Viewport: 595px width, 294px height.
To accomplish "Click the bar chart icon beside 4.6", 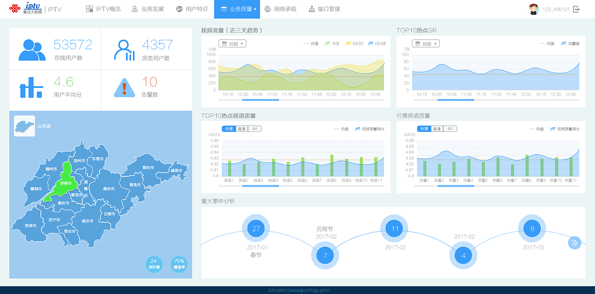I will pos(32,87).
